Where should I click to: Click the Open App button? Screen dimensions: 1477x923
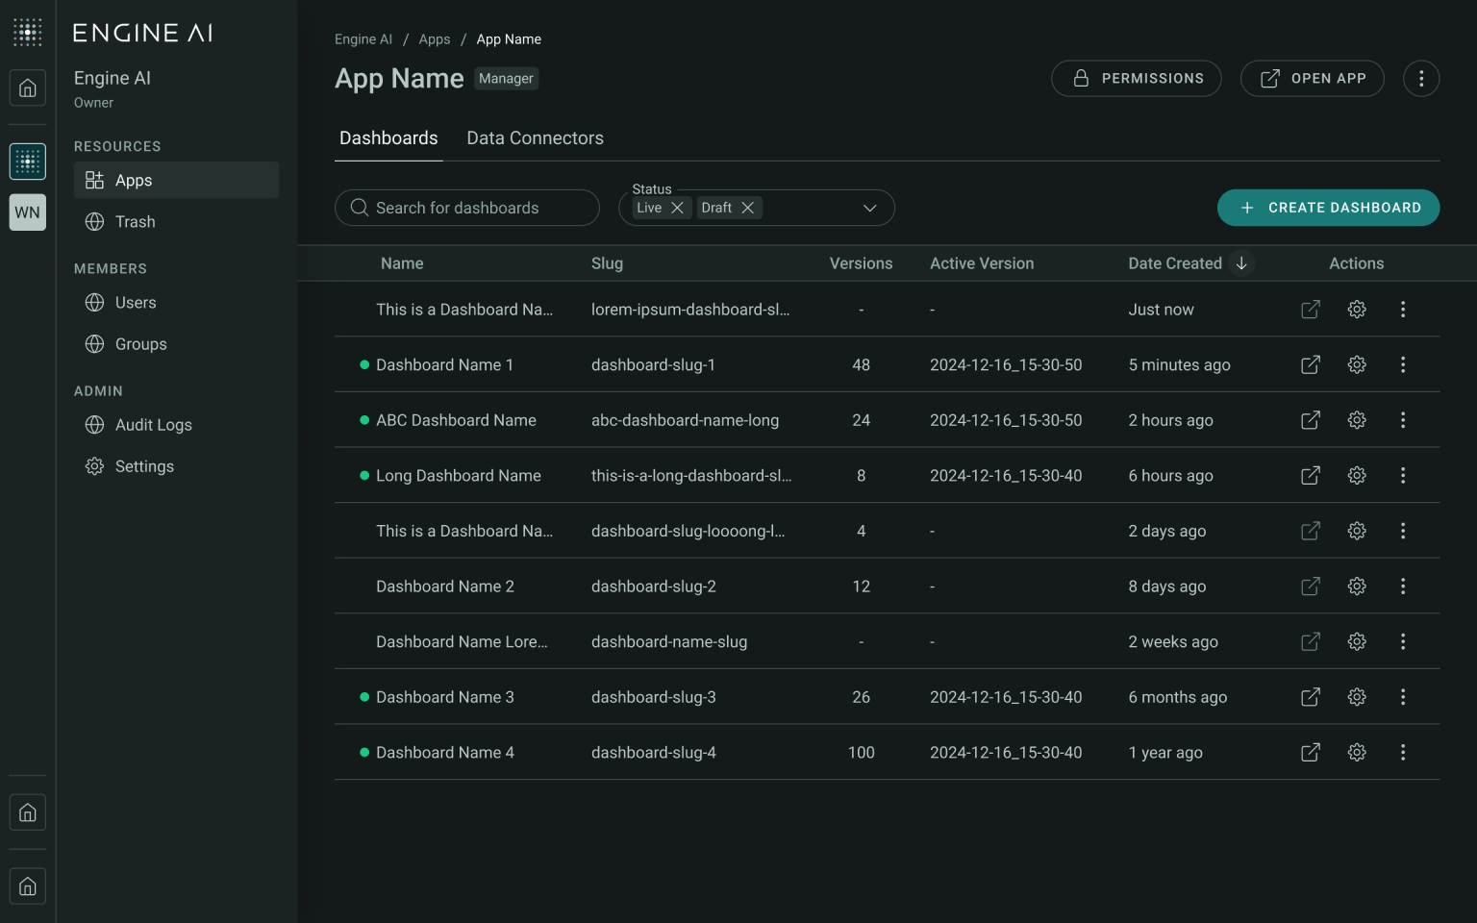1313,79
